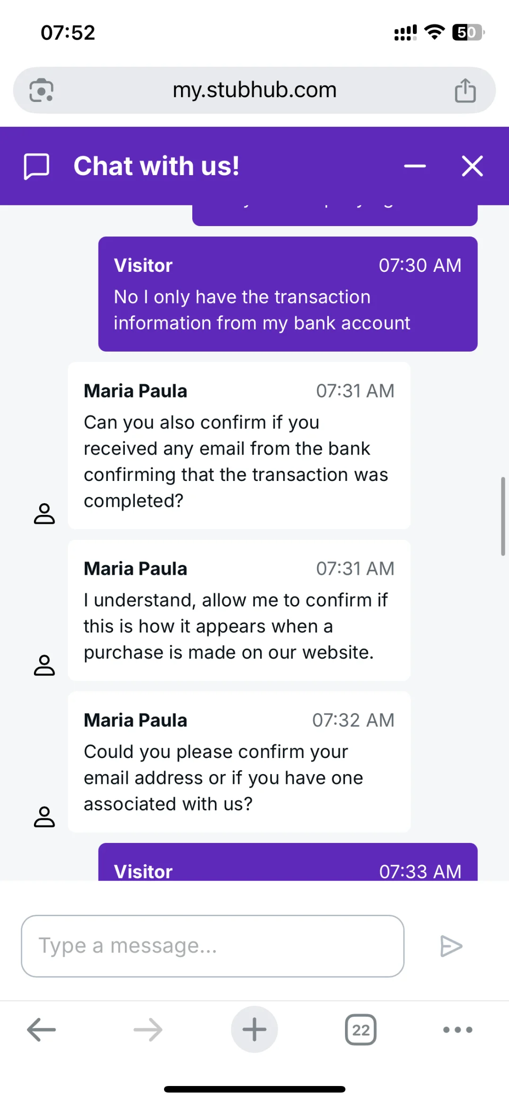Open the browser three-dot menu
509x1103 pixels.
[458, 1029]
